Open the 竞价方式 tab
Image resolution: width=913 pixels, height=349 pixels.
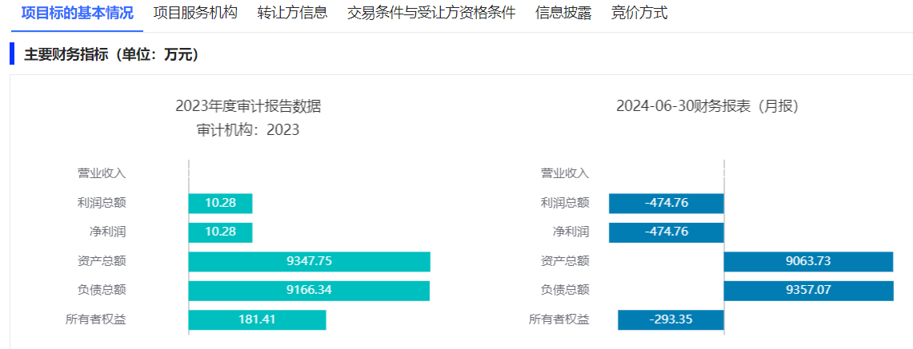[639, 13]
